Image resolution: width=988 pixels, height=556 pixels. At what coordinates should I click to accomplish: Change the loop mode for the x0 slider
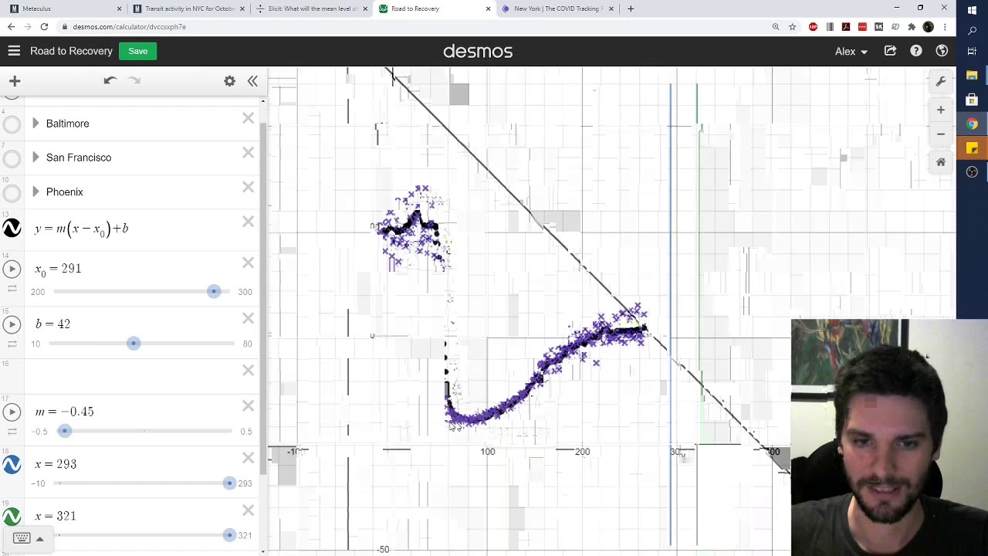(x=12, y=289)
